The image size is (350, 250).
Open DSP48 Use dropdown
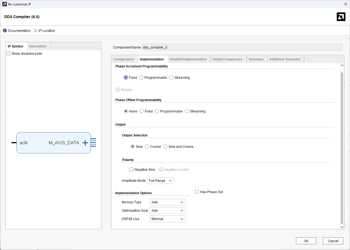coord(167,219)
